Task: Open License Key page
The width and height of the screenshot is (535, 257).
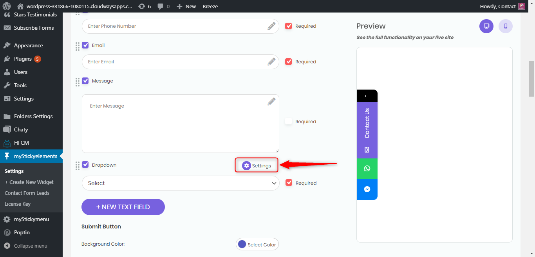Action: [18, 204]
